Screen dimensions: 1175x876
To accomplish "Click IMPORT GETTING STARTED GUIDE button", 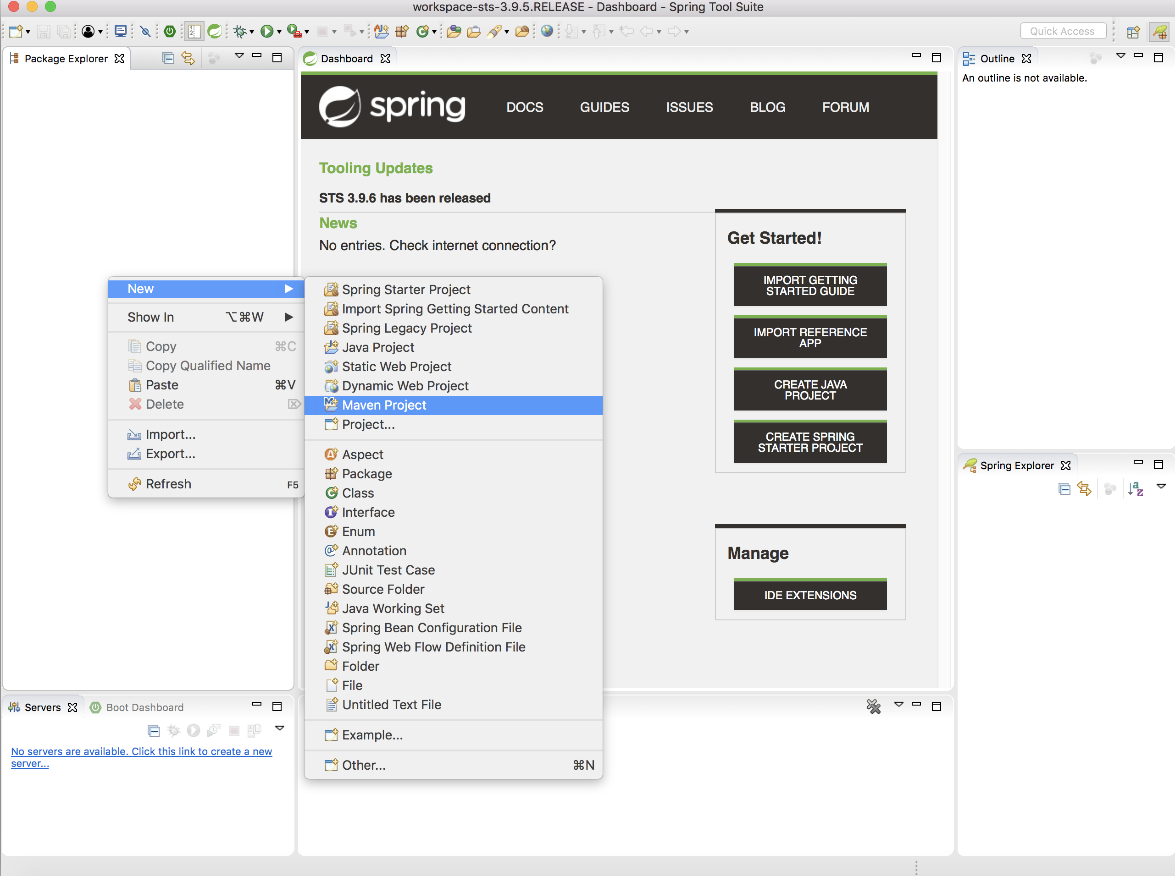I will tap(810, 285).
